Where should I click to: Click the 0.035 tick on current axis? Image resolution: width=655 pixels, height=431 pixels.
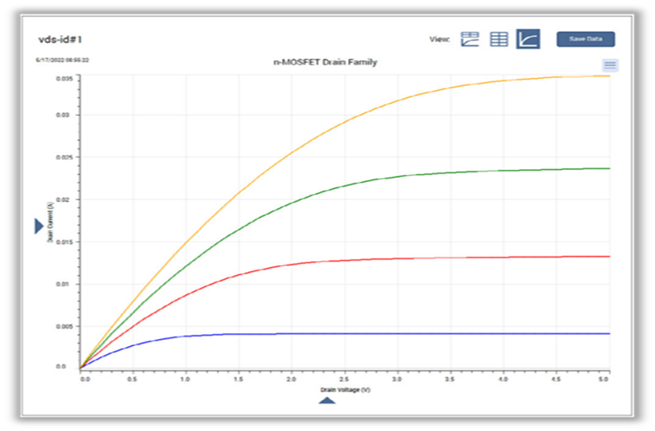(64, 78)
